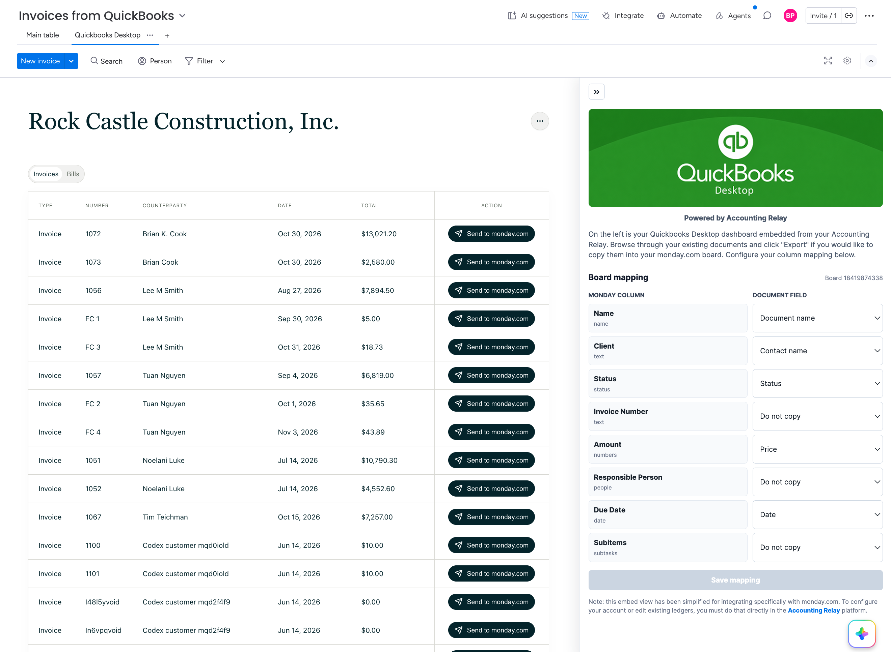Copy board link icon next to Invite
Screen dimensions: 891x652
click(x=849, y=16)
